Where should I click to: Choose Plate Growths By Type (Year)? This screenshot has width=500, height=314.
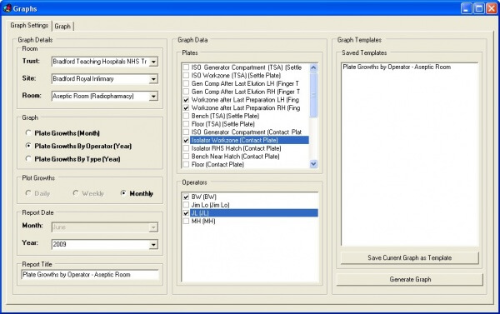(x=28, y=158)
